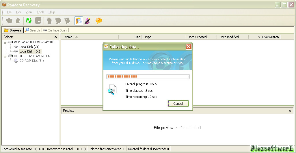
Task: Open the Edit menu
Action: pyautogui.click(x=19, y=12)
